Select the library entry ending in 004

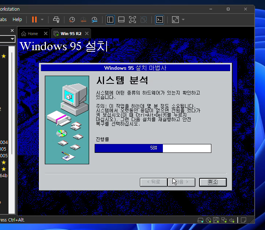(x=4, y=142)
